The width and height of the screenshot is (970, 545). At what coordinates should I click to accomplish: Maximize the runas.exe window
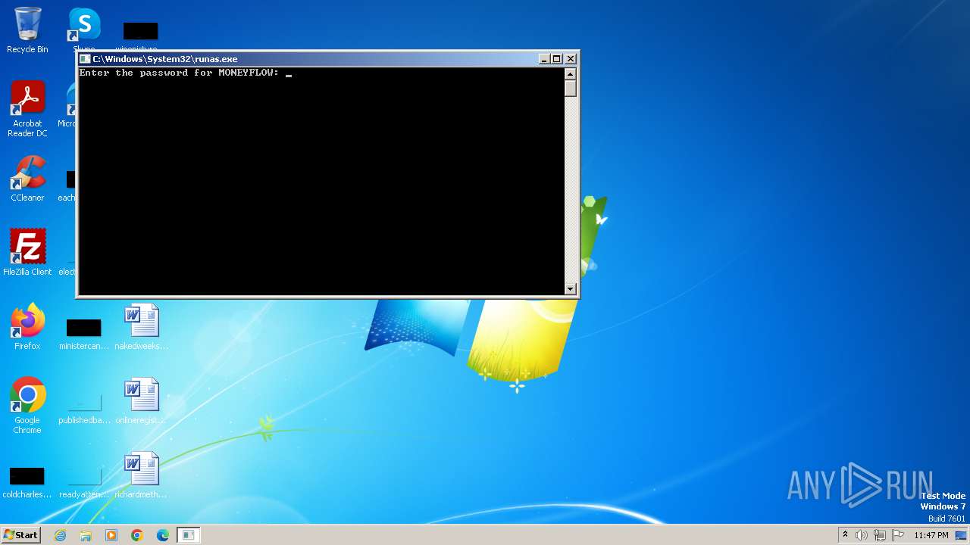pyautogui.click(x=557, y=59)
